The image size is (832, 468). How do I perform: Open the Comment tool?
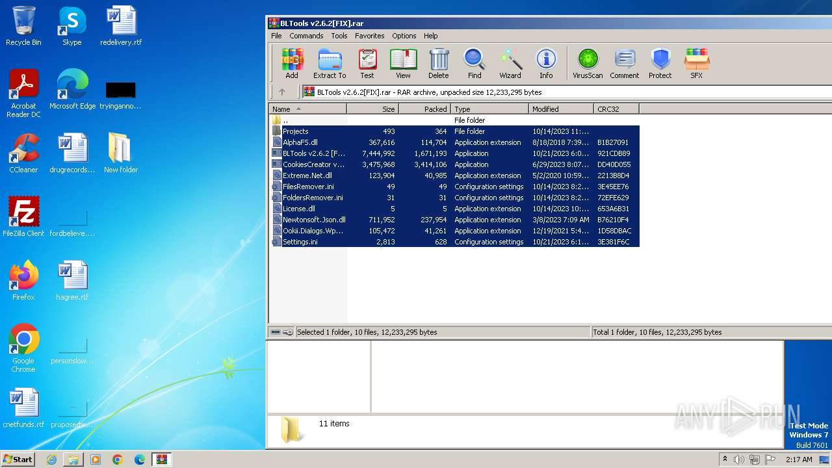click(625, 64)
